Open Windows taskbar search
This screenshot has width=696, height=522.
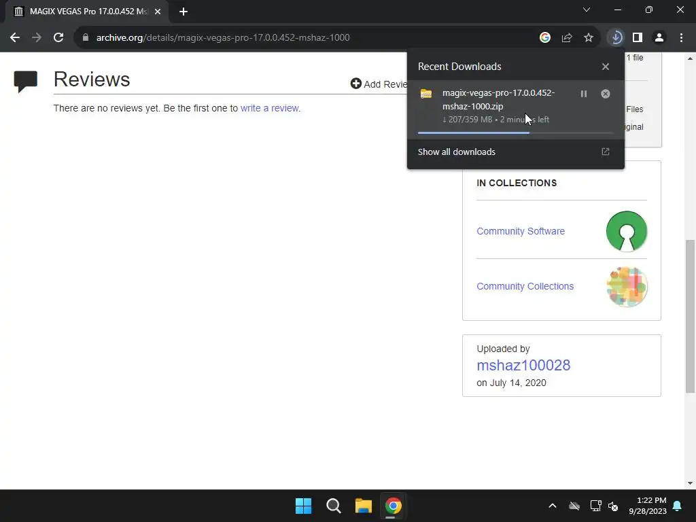tap(333, 506)
